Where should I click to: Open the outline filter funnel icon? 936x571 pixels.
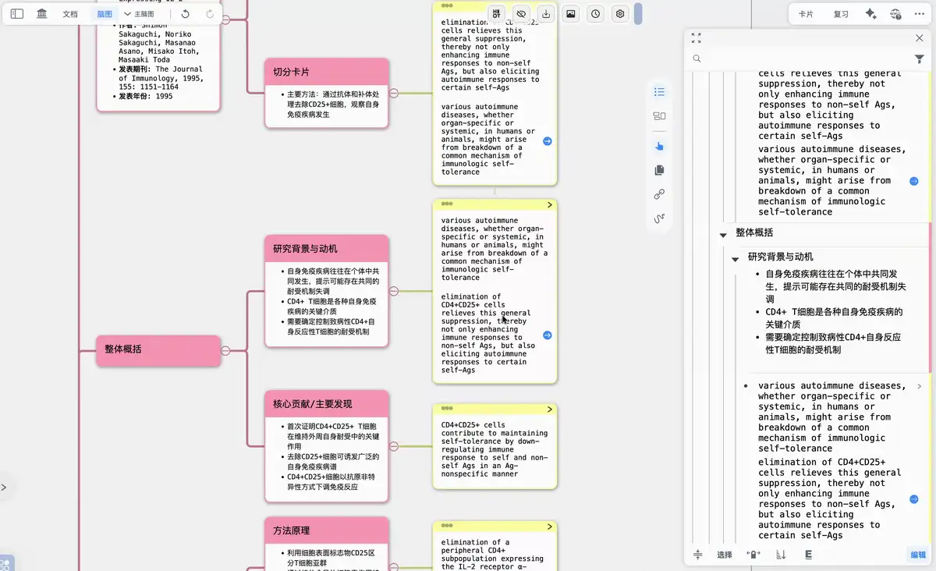tap(919, 59)
